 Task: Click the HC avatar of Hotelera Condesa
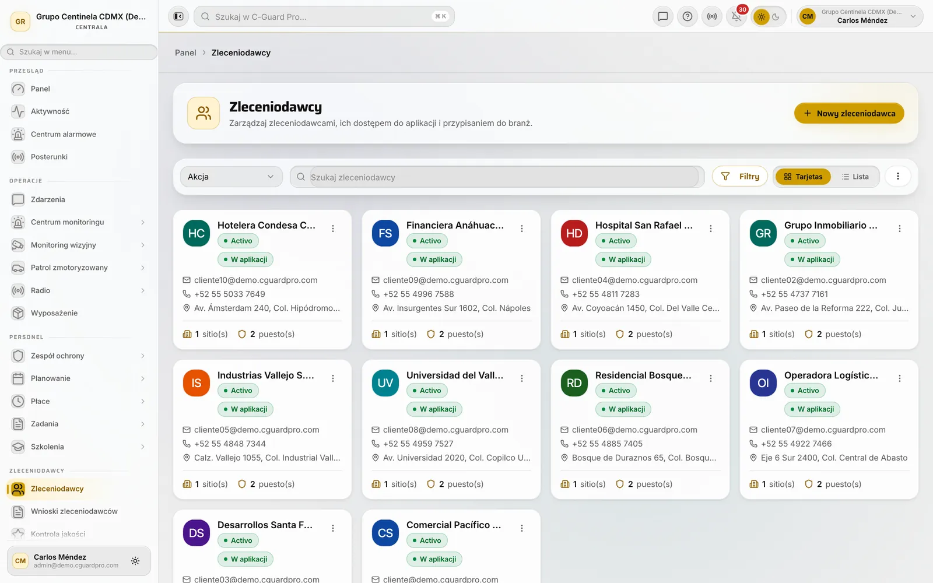coord(197,233)
